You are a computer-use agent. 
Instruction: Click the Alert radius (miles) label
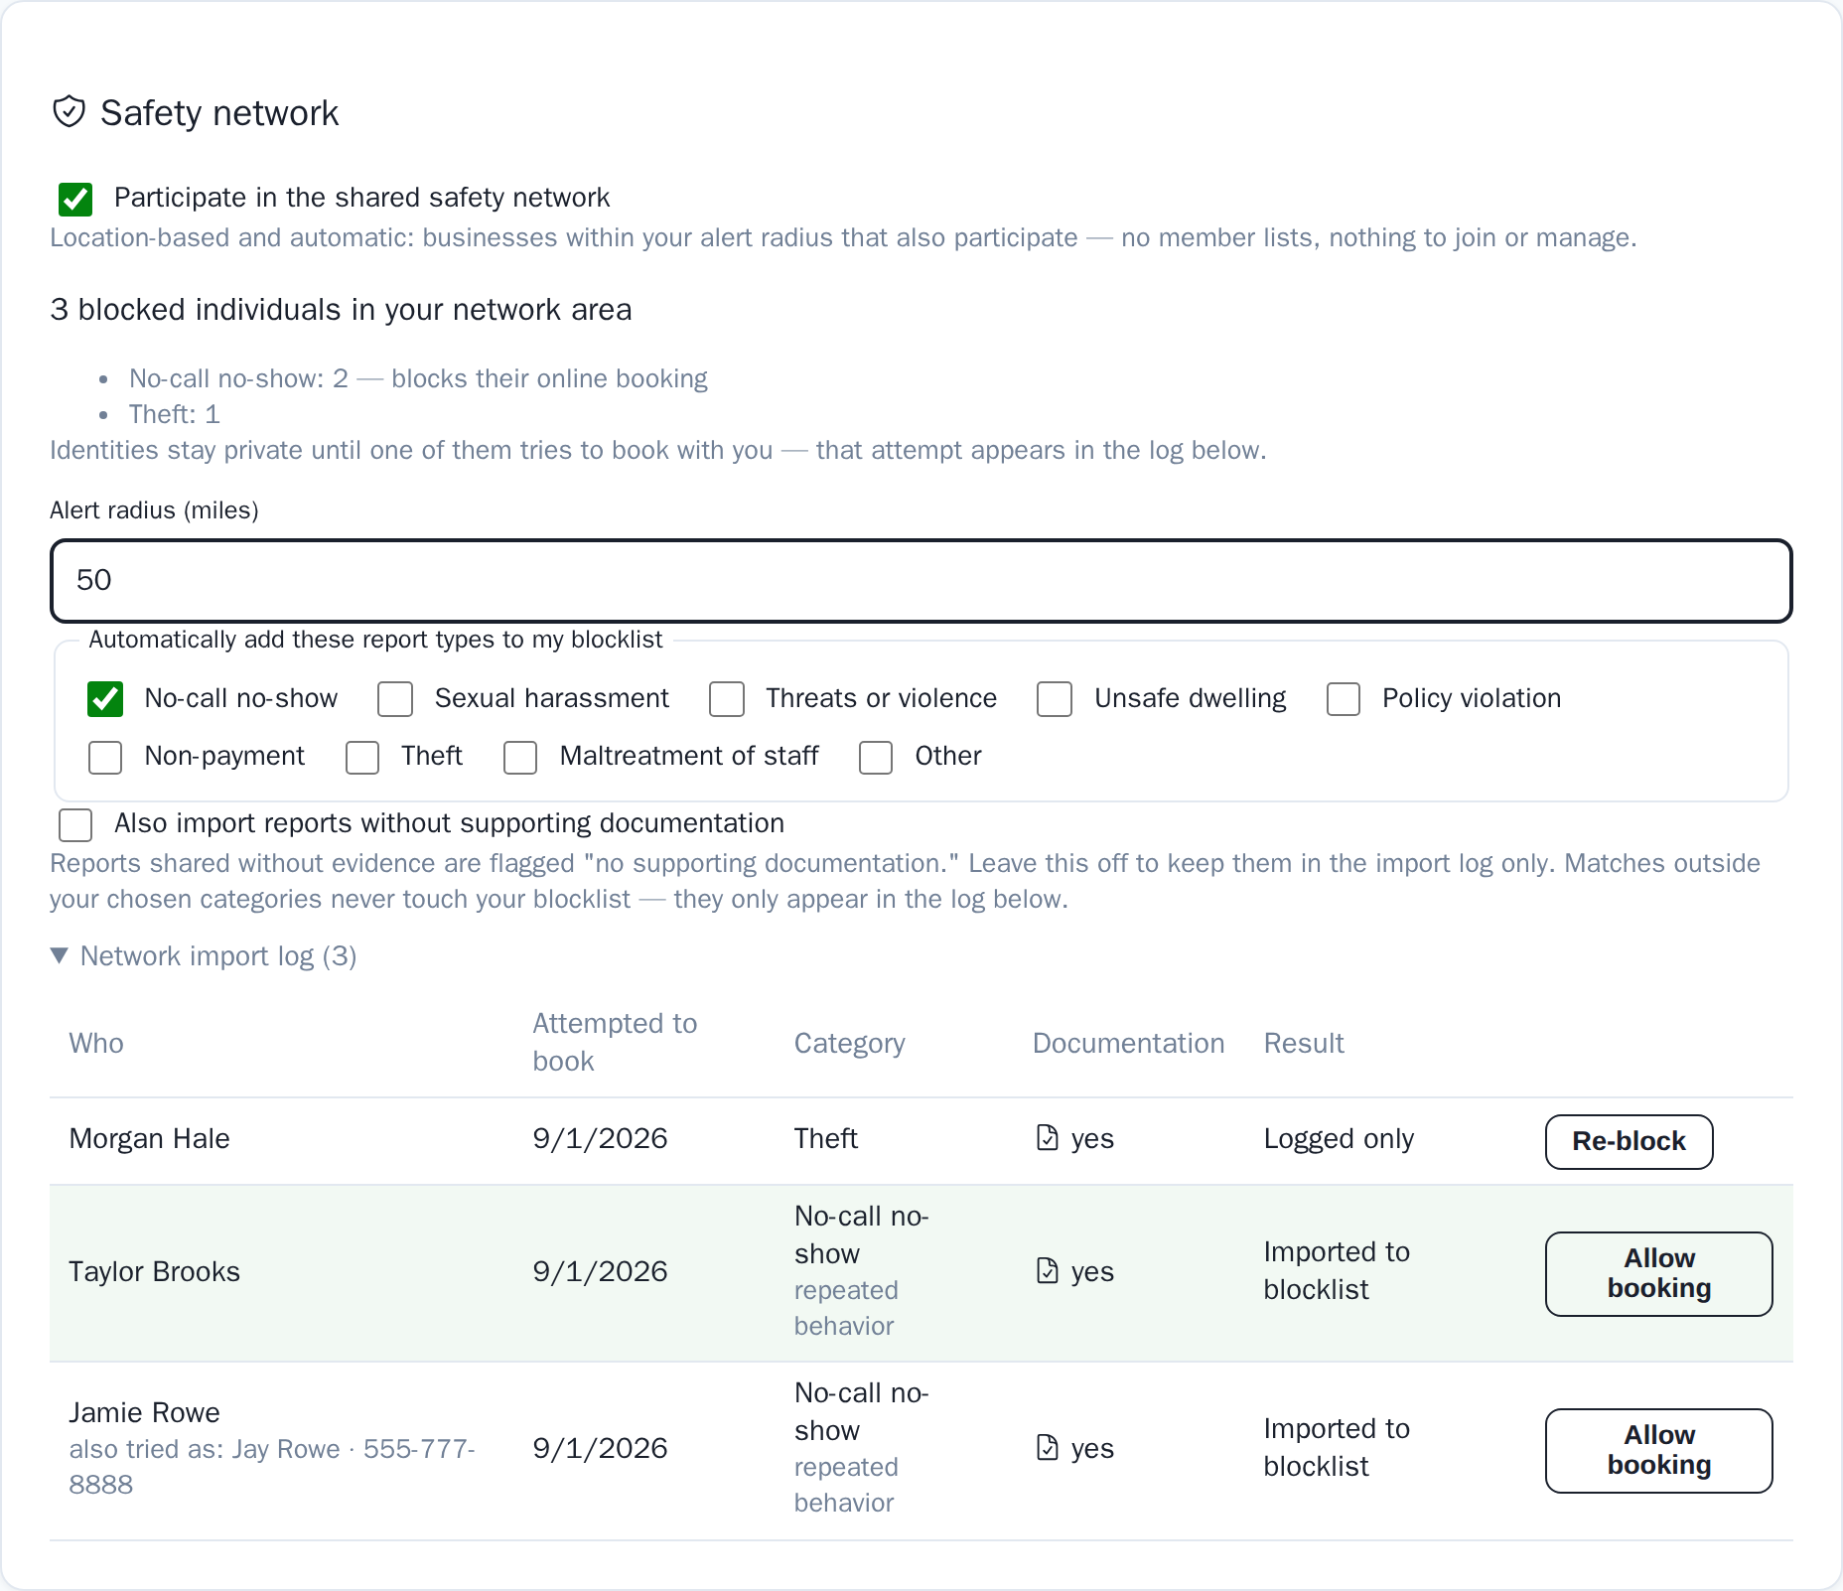click(x=154, y=510)
